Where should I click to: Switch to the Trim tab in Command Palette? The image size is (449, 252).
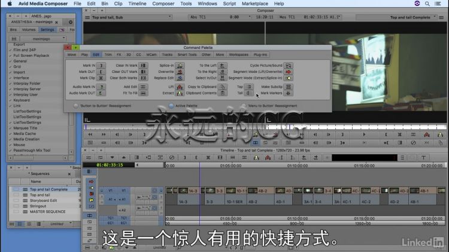pyautogui.click(x=108, y=54)
